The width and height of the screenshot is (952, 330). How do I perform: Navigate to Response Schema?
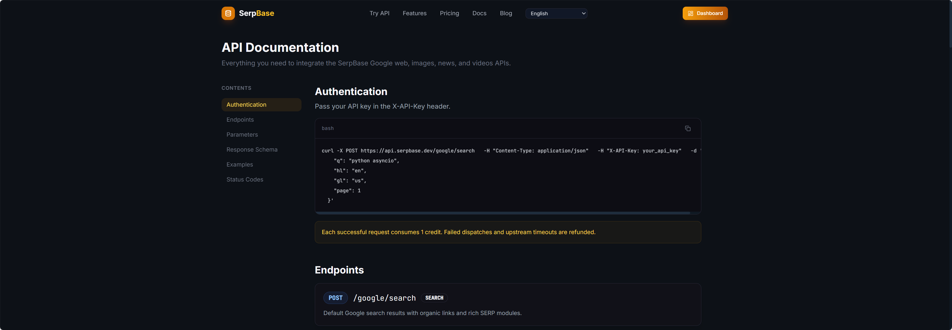click(252, 149)
